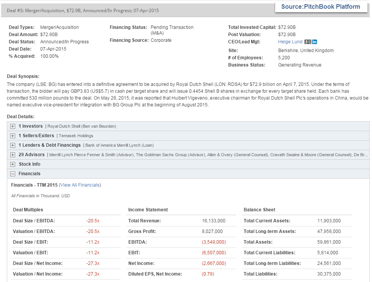This screenshot has width=372, height=282.
Task: Click the 29 Advisors row label
Action: tap(32, 155)
